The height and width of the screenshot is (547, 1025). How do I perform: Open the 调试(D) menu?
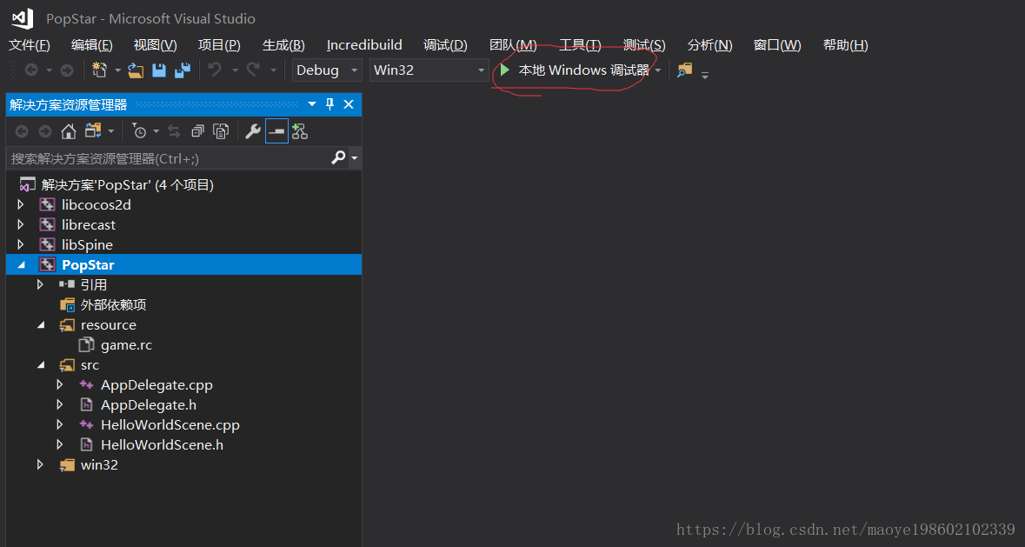445,45
